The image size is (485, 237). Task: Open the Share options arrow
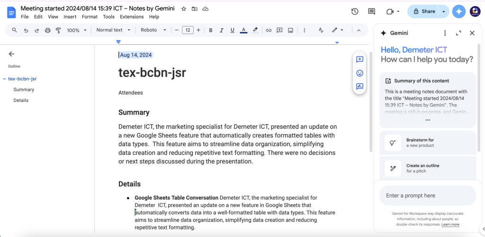click(443, 11)
